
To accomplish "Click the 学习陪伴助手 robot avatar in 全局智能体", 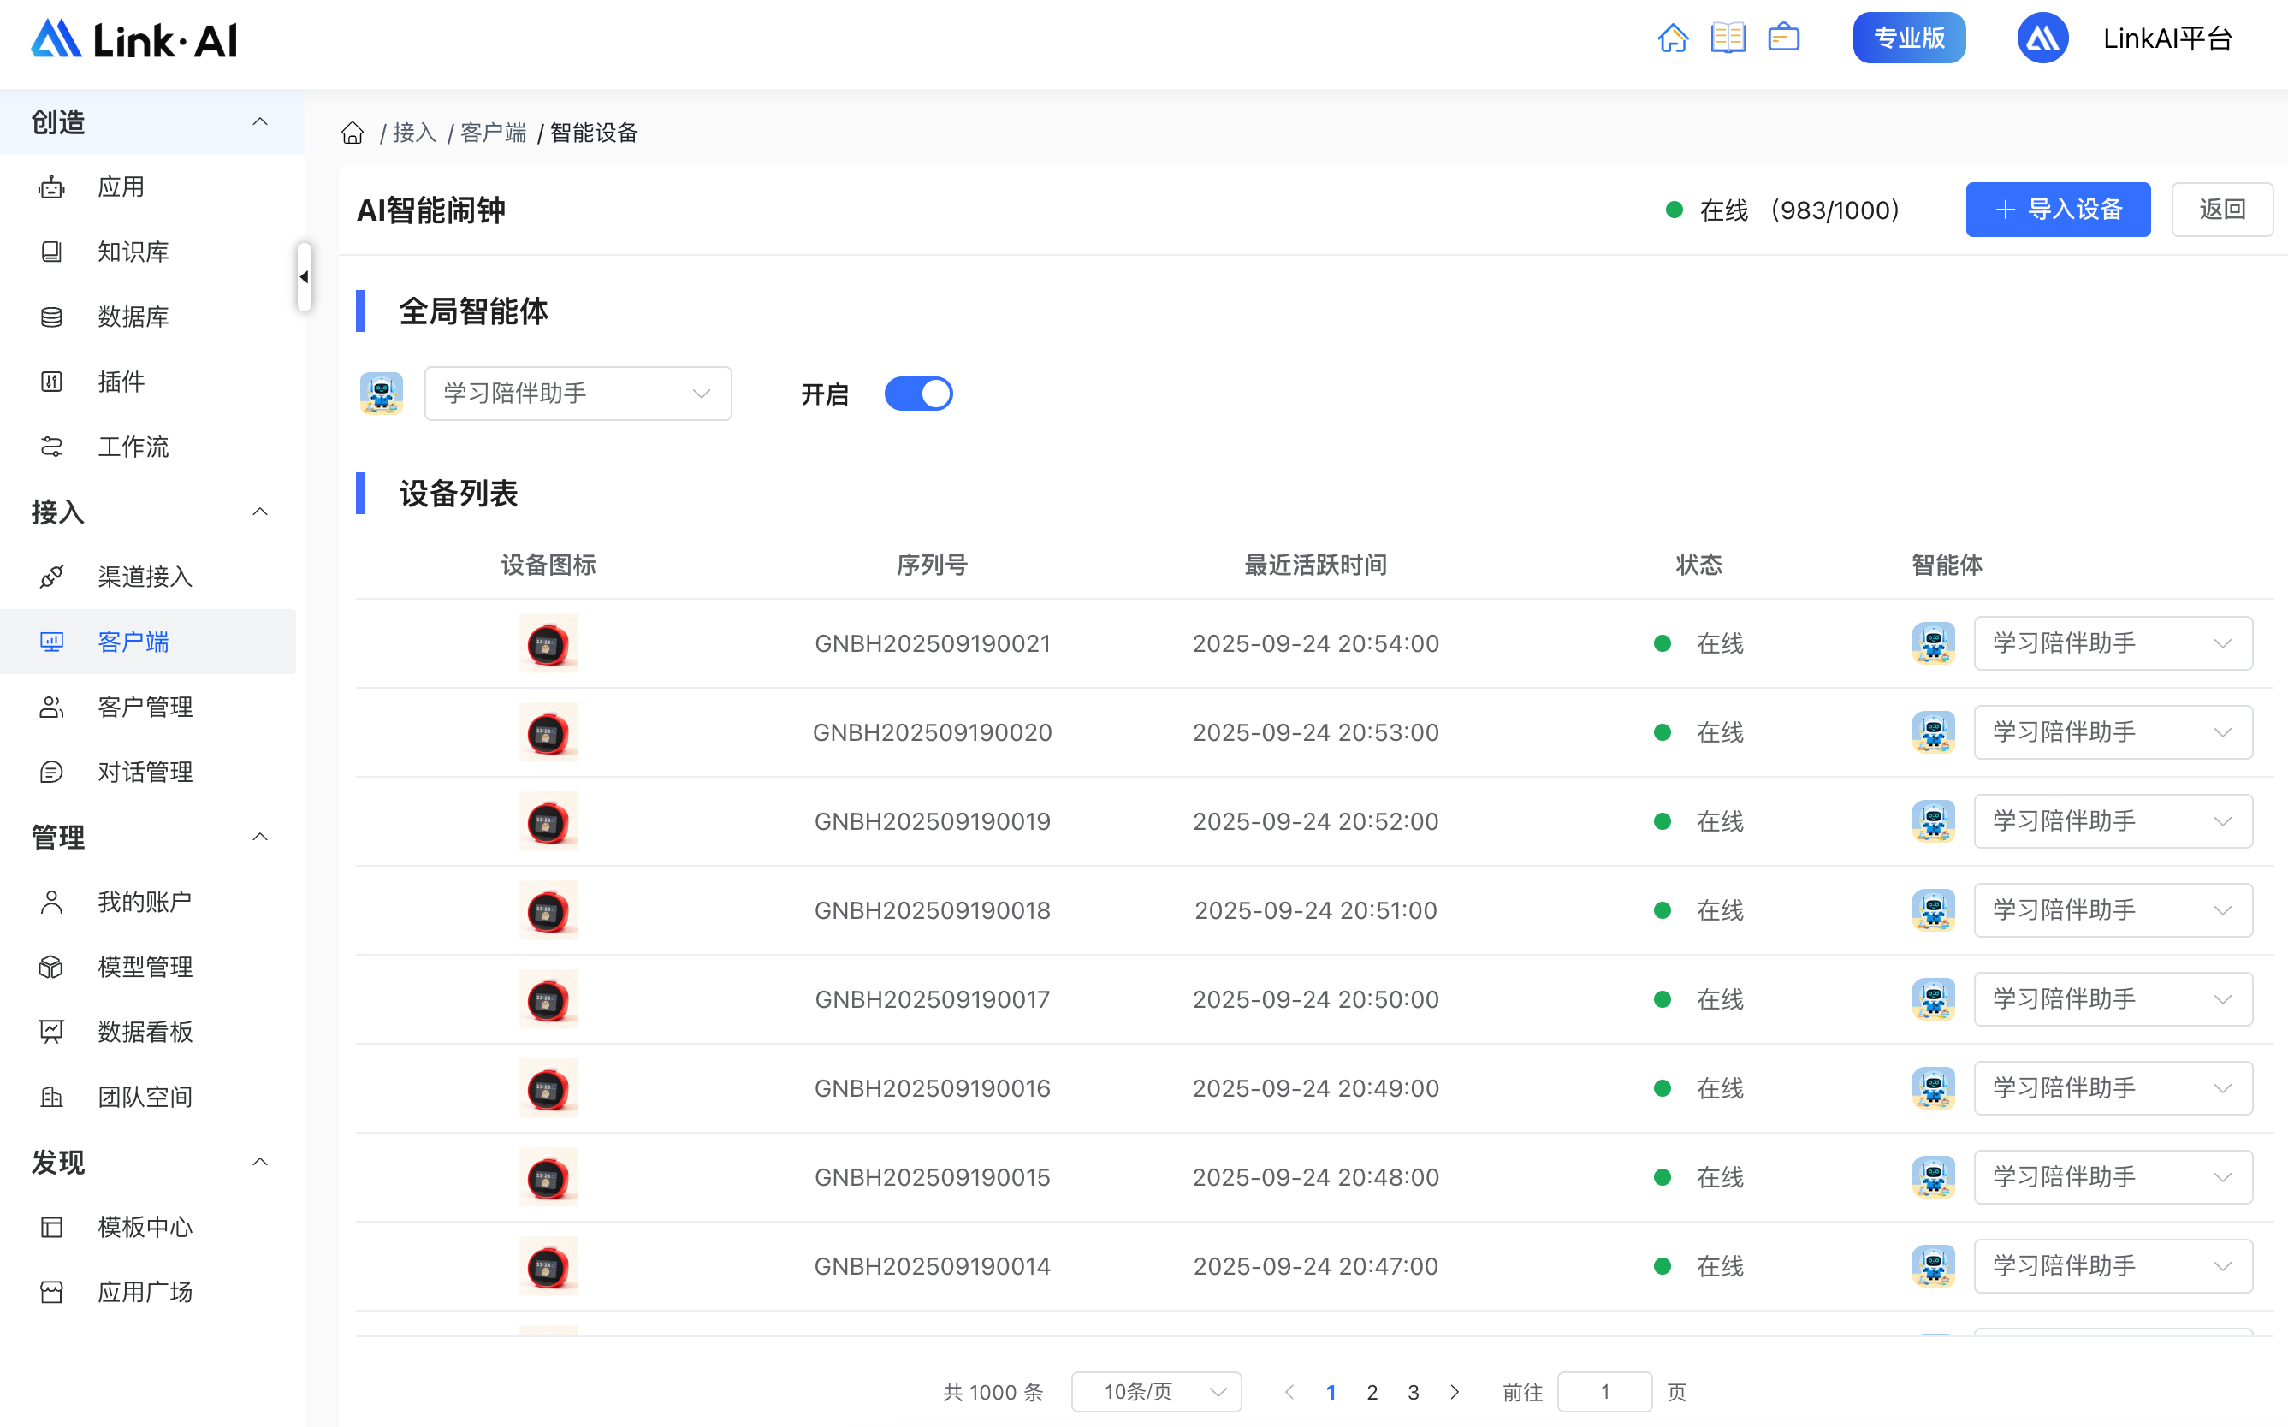I will (x=382, y=394).
